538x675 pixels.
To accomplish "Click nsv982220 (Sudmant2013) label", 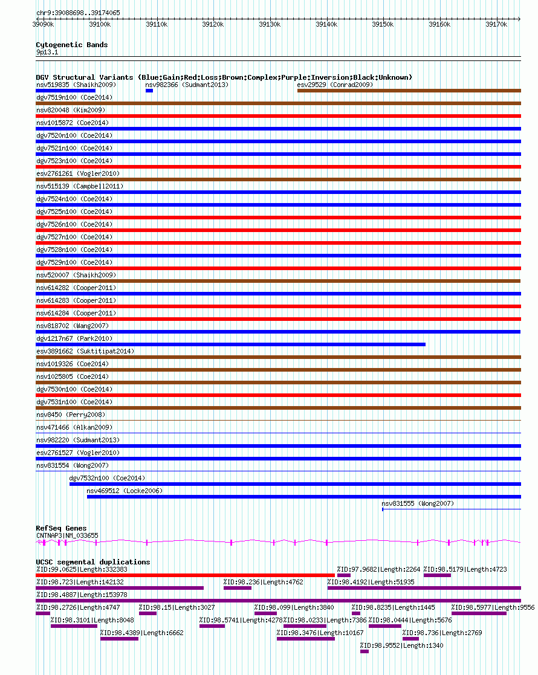I will (78, 441).
